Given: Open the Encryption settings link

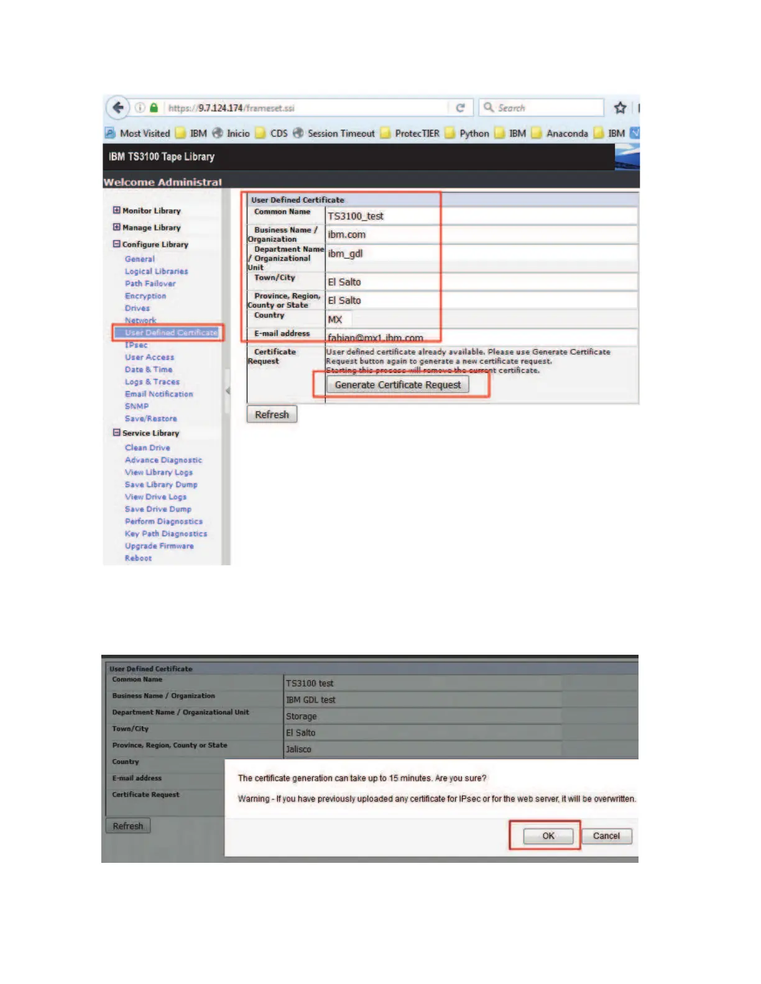Looking at the screenshot, I should click(x=145, y=296).
